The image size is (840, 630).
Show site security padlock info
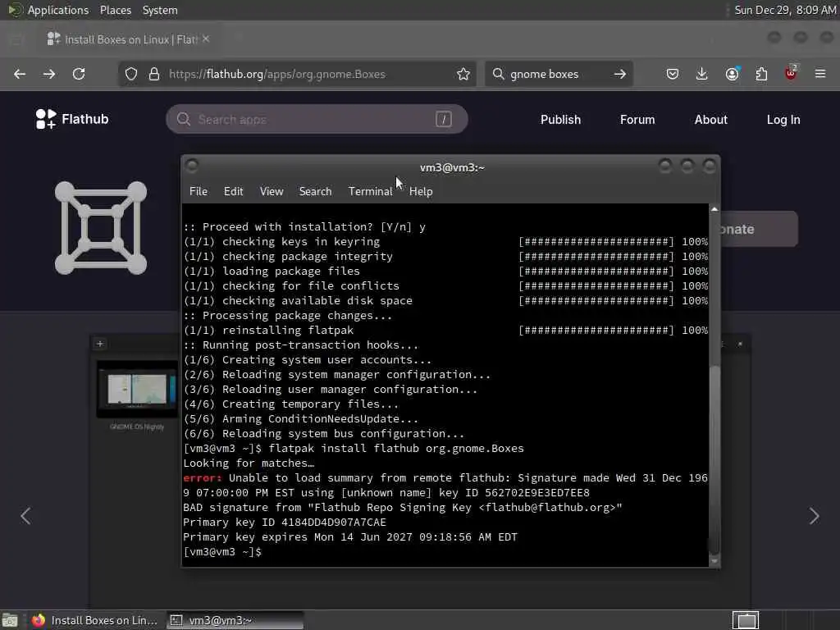pyautogui.click(x=154, y=74)
